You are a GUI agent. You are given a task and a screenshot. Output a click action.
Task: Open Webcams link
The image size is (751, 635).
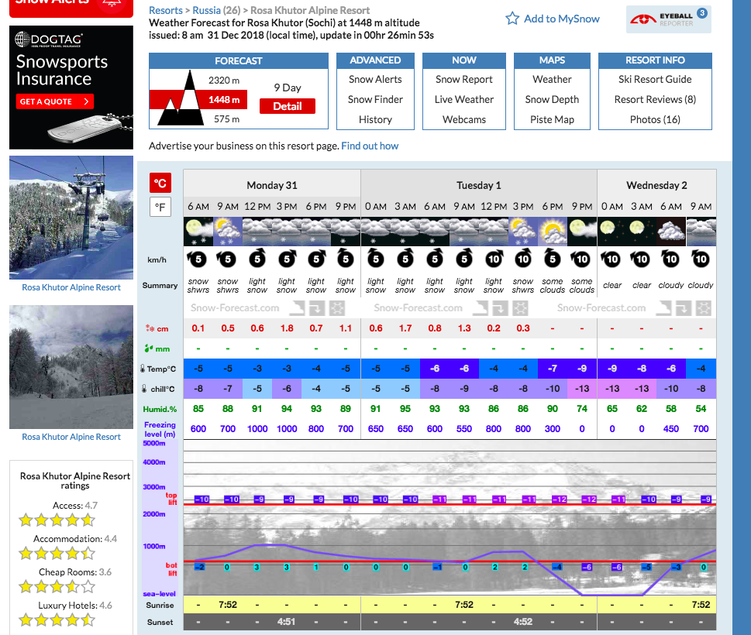coord(464,119)
